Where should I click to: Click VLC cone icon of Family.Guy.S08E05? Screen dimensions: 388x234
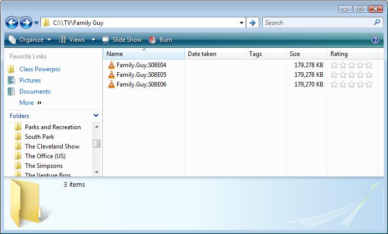[x=112, y=74]
